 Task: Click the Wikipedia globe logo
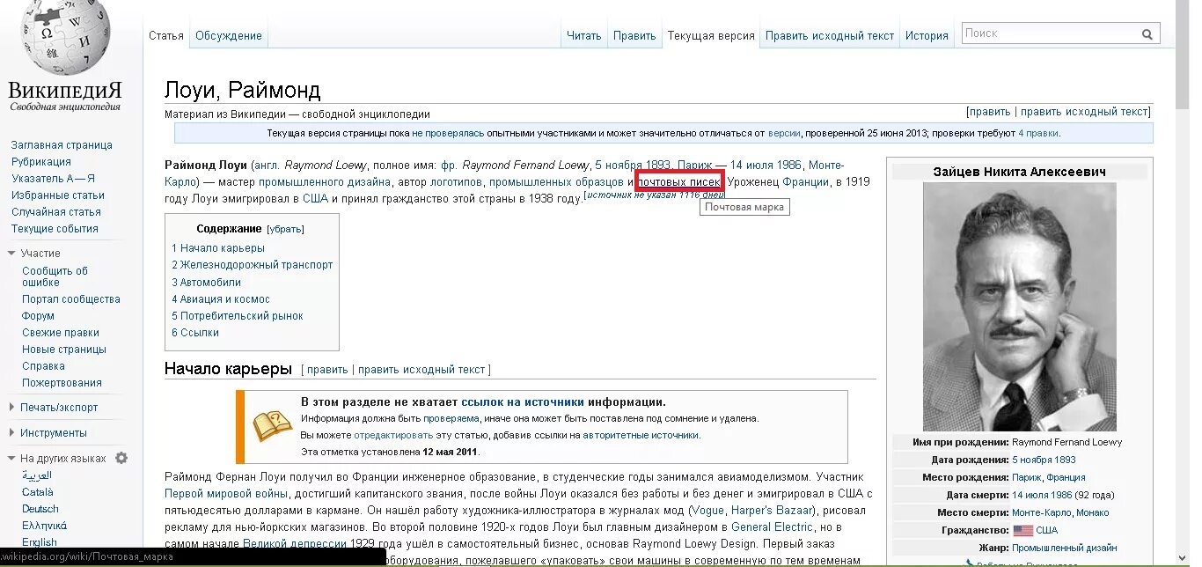(65, 37)
